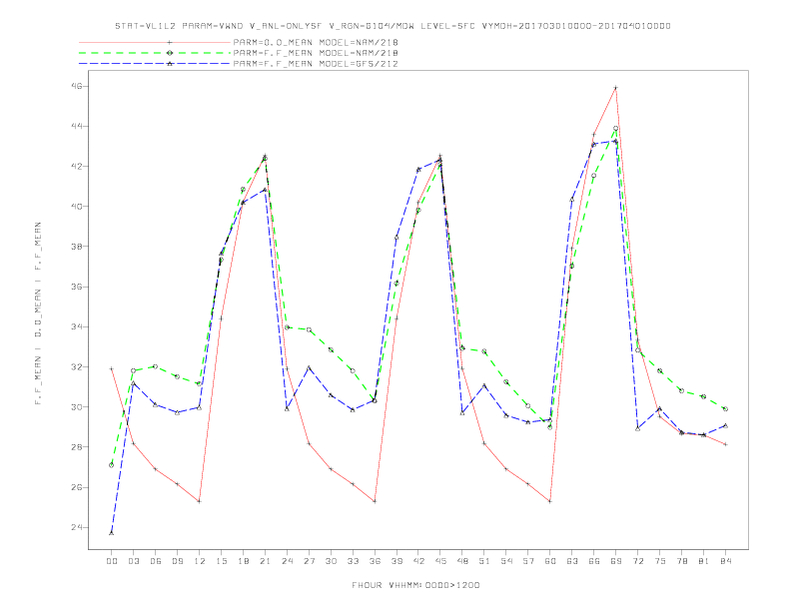Click x-axis forecast hour label 69
791x611 pixels.
[x=616, y=561]
